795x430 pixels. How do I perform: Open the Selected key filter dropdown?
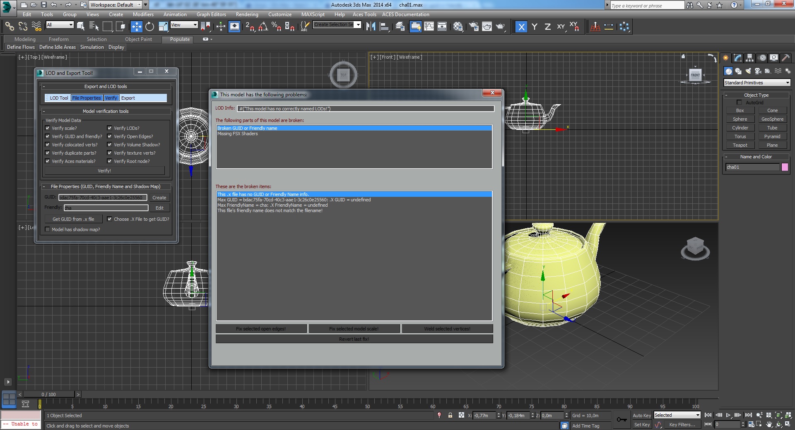(677, 415)
